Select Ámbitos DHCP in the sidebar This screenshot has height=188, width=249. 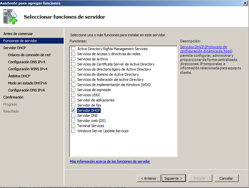click(19, 76)
